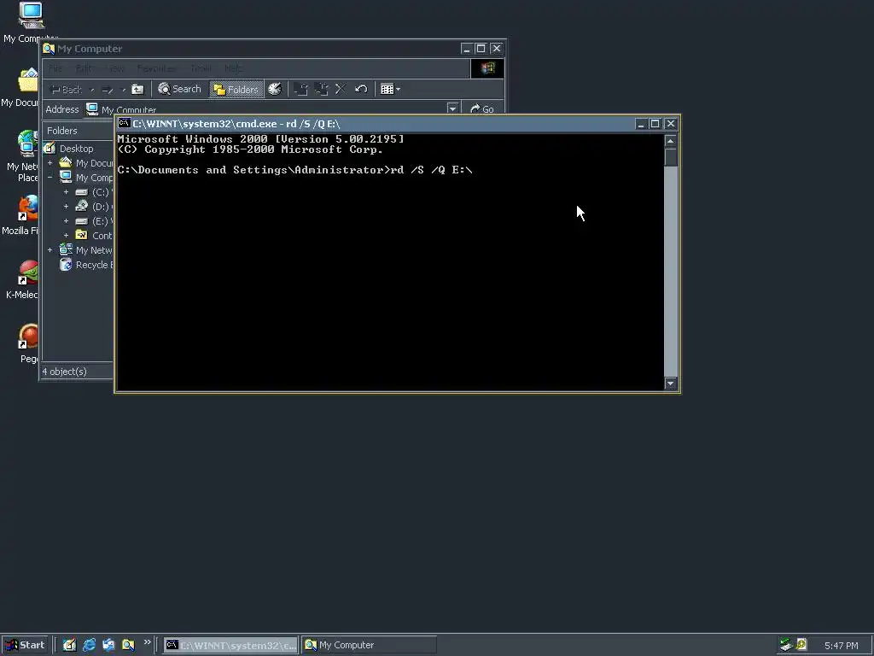Switch to My Computer taskbar button

click(x=369, y=645)
